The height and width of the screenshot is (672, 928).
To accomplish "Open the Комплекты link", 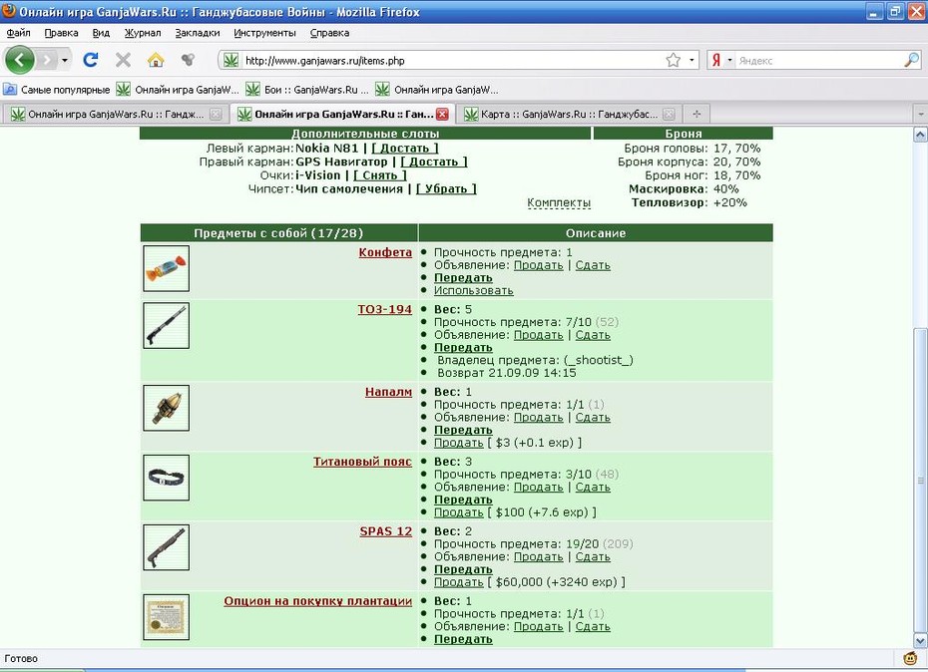I will [559, 203].
